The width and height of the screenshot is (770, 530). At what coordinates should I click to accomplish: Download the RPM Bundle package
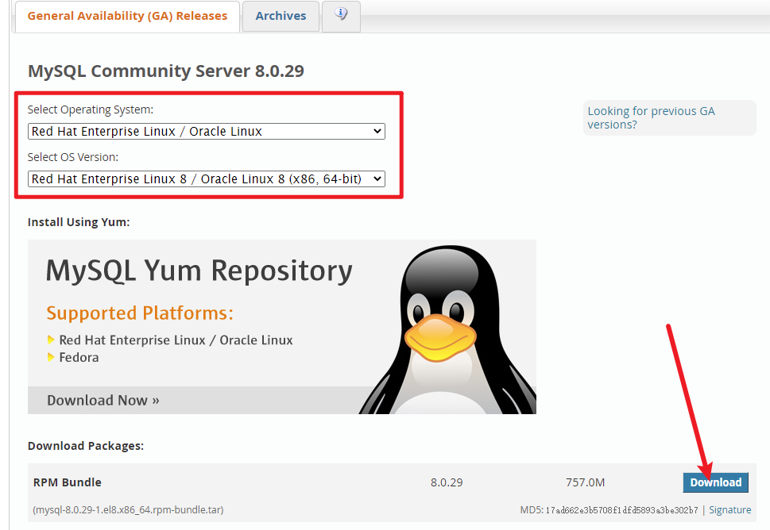click(715, 482)
